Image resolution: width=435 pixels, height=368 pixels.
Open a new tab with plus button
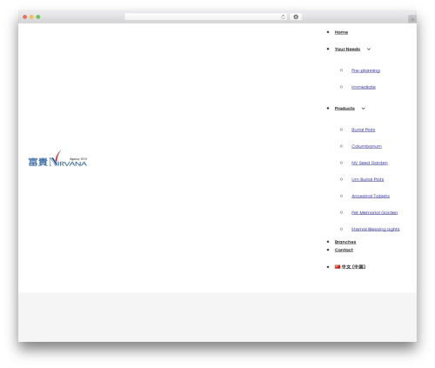click(x=412, y=19)
